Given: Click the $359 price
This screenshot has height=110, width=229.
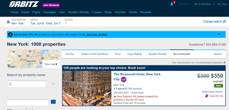Looking at the screenshot, I should tap(217, 76).
